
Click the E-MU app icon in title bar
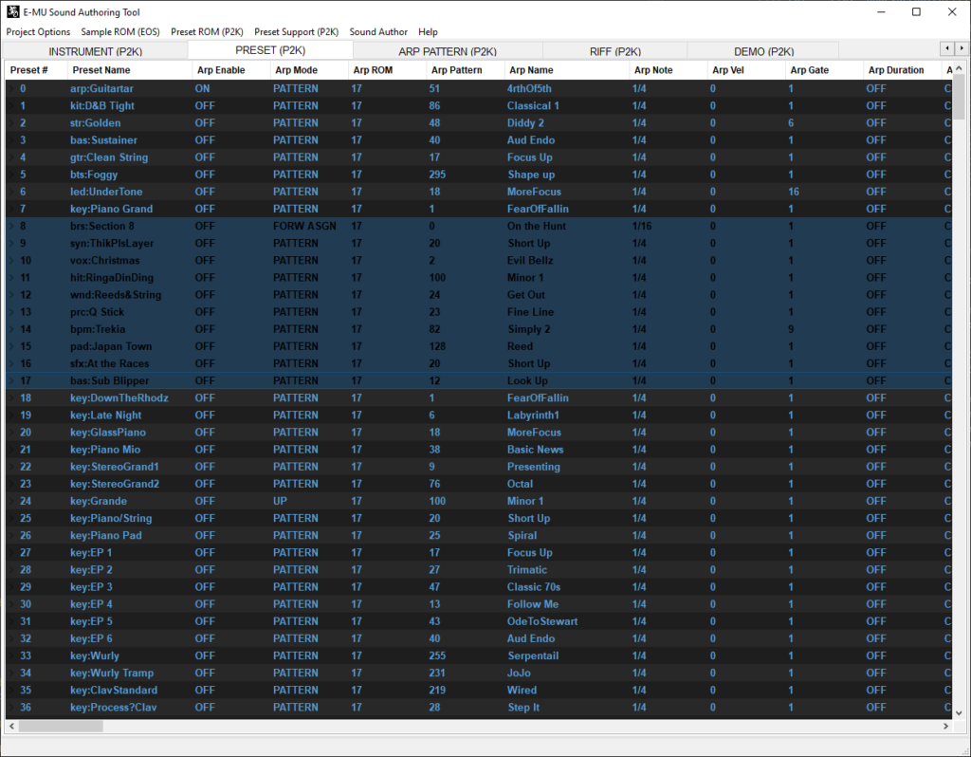pyautogui.click(x=12, y=11)
